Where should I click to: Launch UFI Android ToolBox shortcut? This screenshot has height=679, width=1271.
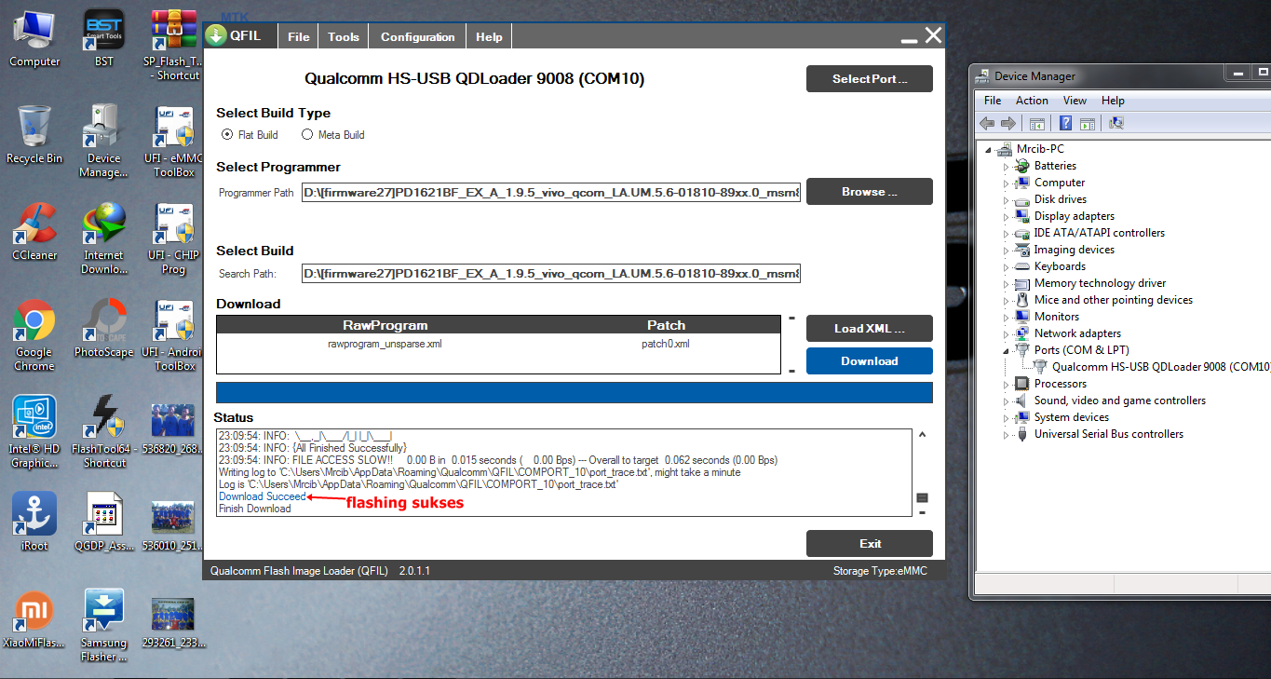(x=174, y=335)
